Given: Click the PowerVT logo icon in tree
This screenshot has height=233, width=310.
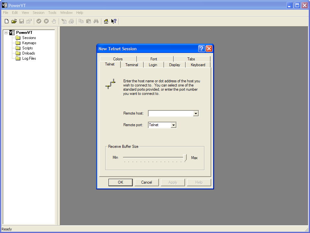Looking at the screenshot, I should pos(11,32).
